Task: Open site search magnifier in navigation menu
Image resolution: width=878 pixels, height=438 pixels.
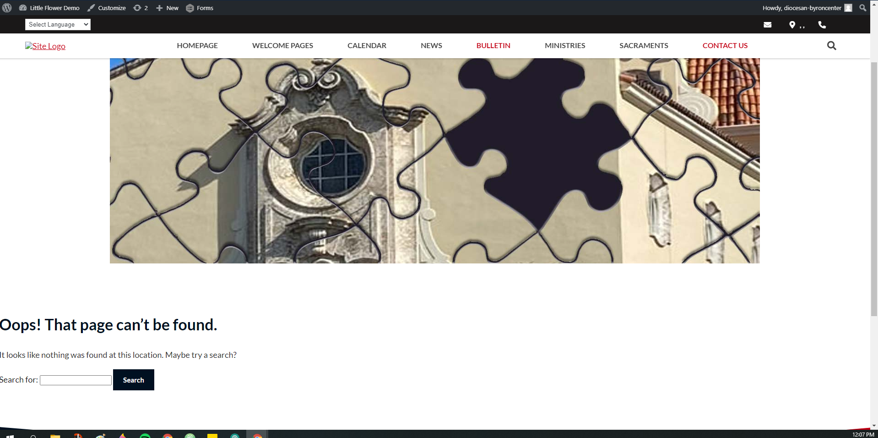Action: (831, 46)
